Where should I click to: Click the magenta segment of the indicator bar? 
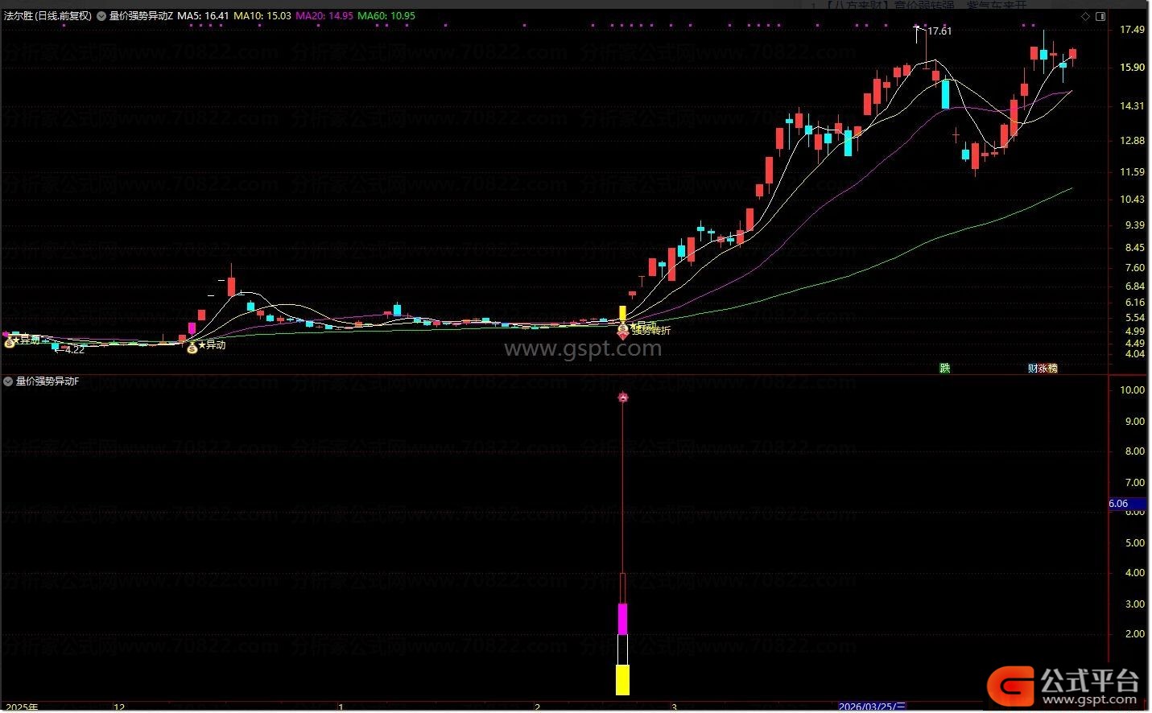(x=622, y=618)
